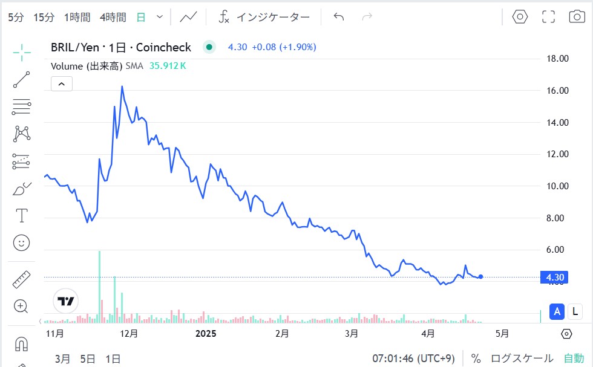Select the text annotation tool
593x367 pixels.
tap(22, 215)
